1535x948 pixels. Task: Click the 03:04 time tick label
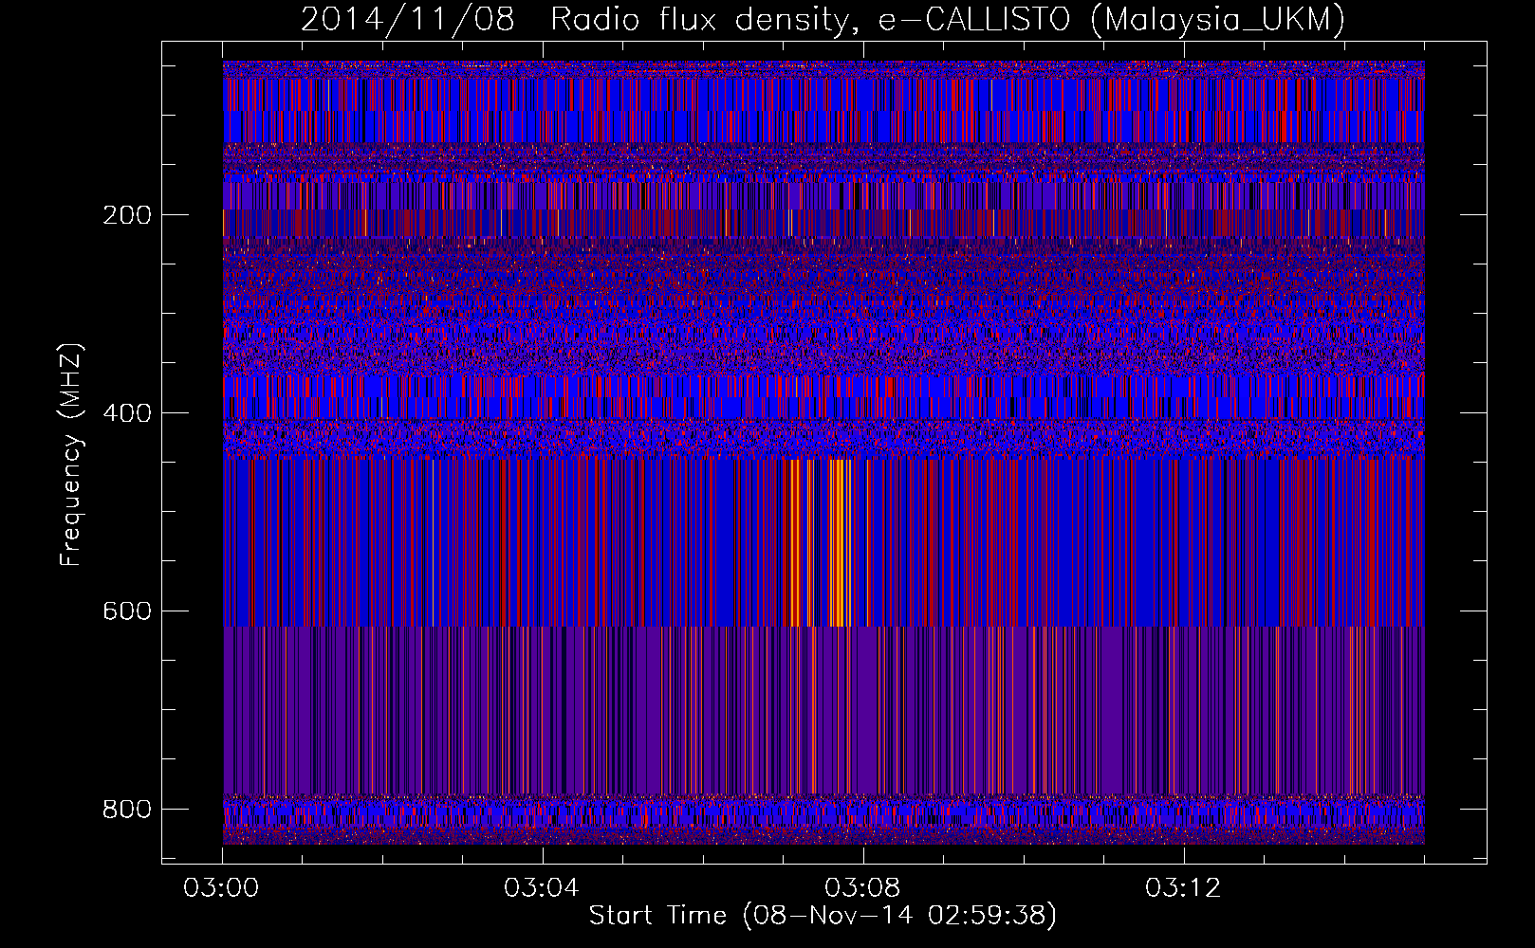tap(542, 888)
